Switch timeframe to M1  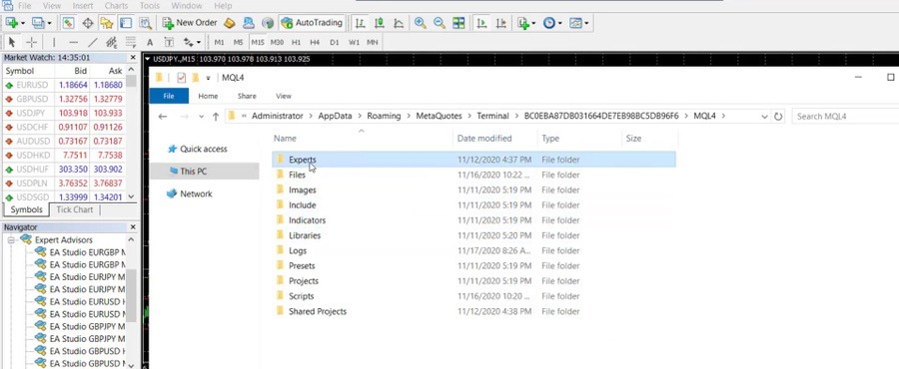tap(219, 42)
